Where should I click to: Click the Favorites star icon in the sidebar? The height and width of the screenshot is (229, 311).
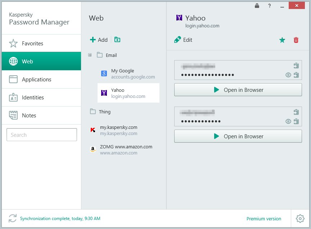[13, 43]
